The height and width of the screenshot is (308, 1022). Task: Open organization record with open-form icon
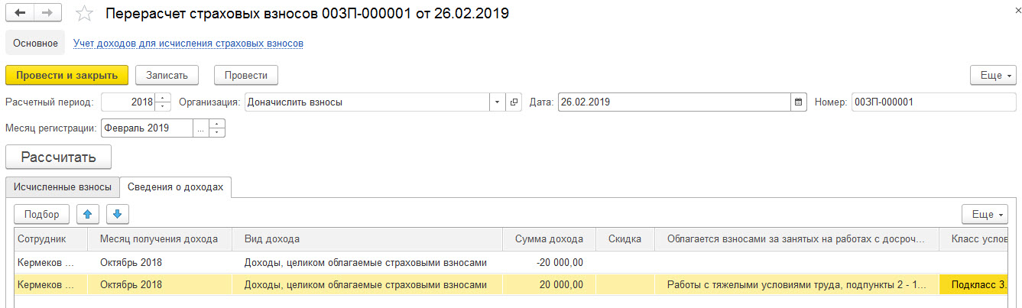click(514, 102)
